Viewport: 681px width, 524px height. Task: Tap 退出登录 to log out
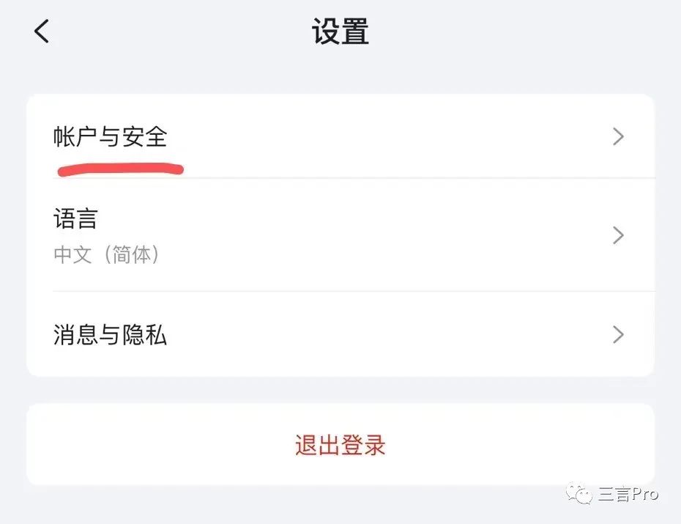tap(340, 445)
